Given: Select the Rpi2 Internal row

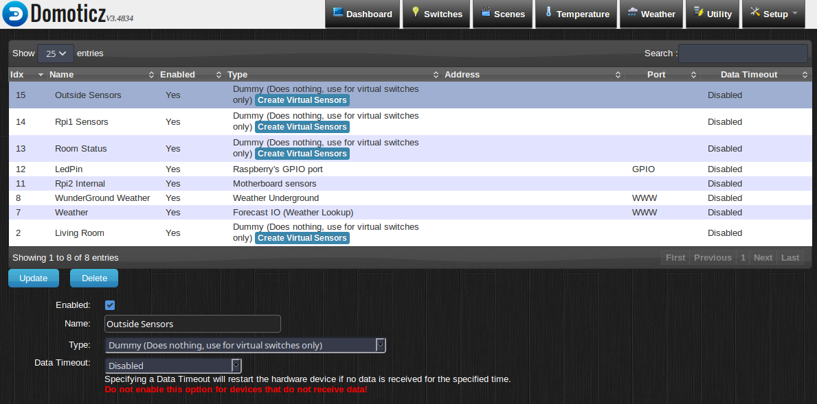Looking at the screenshot, I should (x=410, y=184).
